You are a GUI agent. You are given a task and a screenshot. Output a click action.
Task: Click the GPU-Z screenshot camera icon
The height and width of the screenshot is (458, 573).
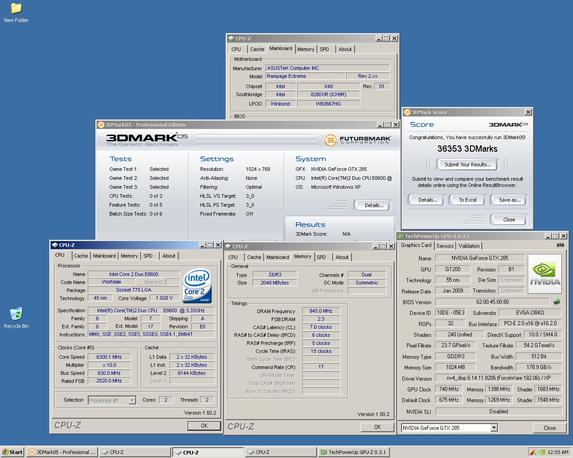[560, 245]
